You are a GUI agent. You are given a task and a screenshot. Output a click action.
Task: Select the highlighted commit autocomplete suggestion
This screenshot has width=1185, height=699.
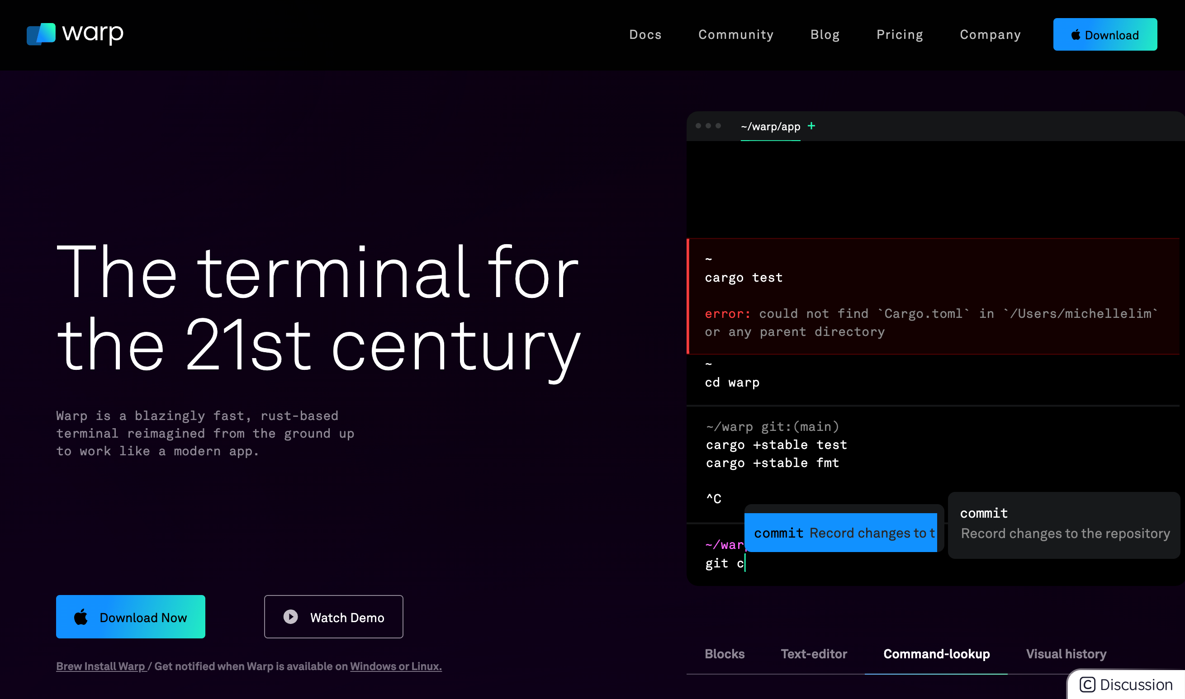[x=841, y=533]
